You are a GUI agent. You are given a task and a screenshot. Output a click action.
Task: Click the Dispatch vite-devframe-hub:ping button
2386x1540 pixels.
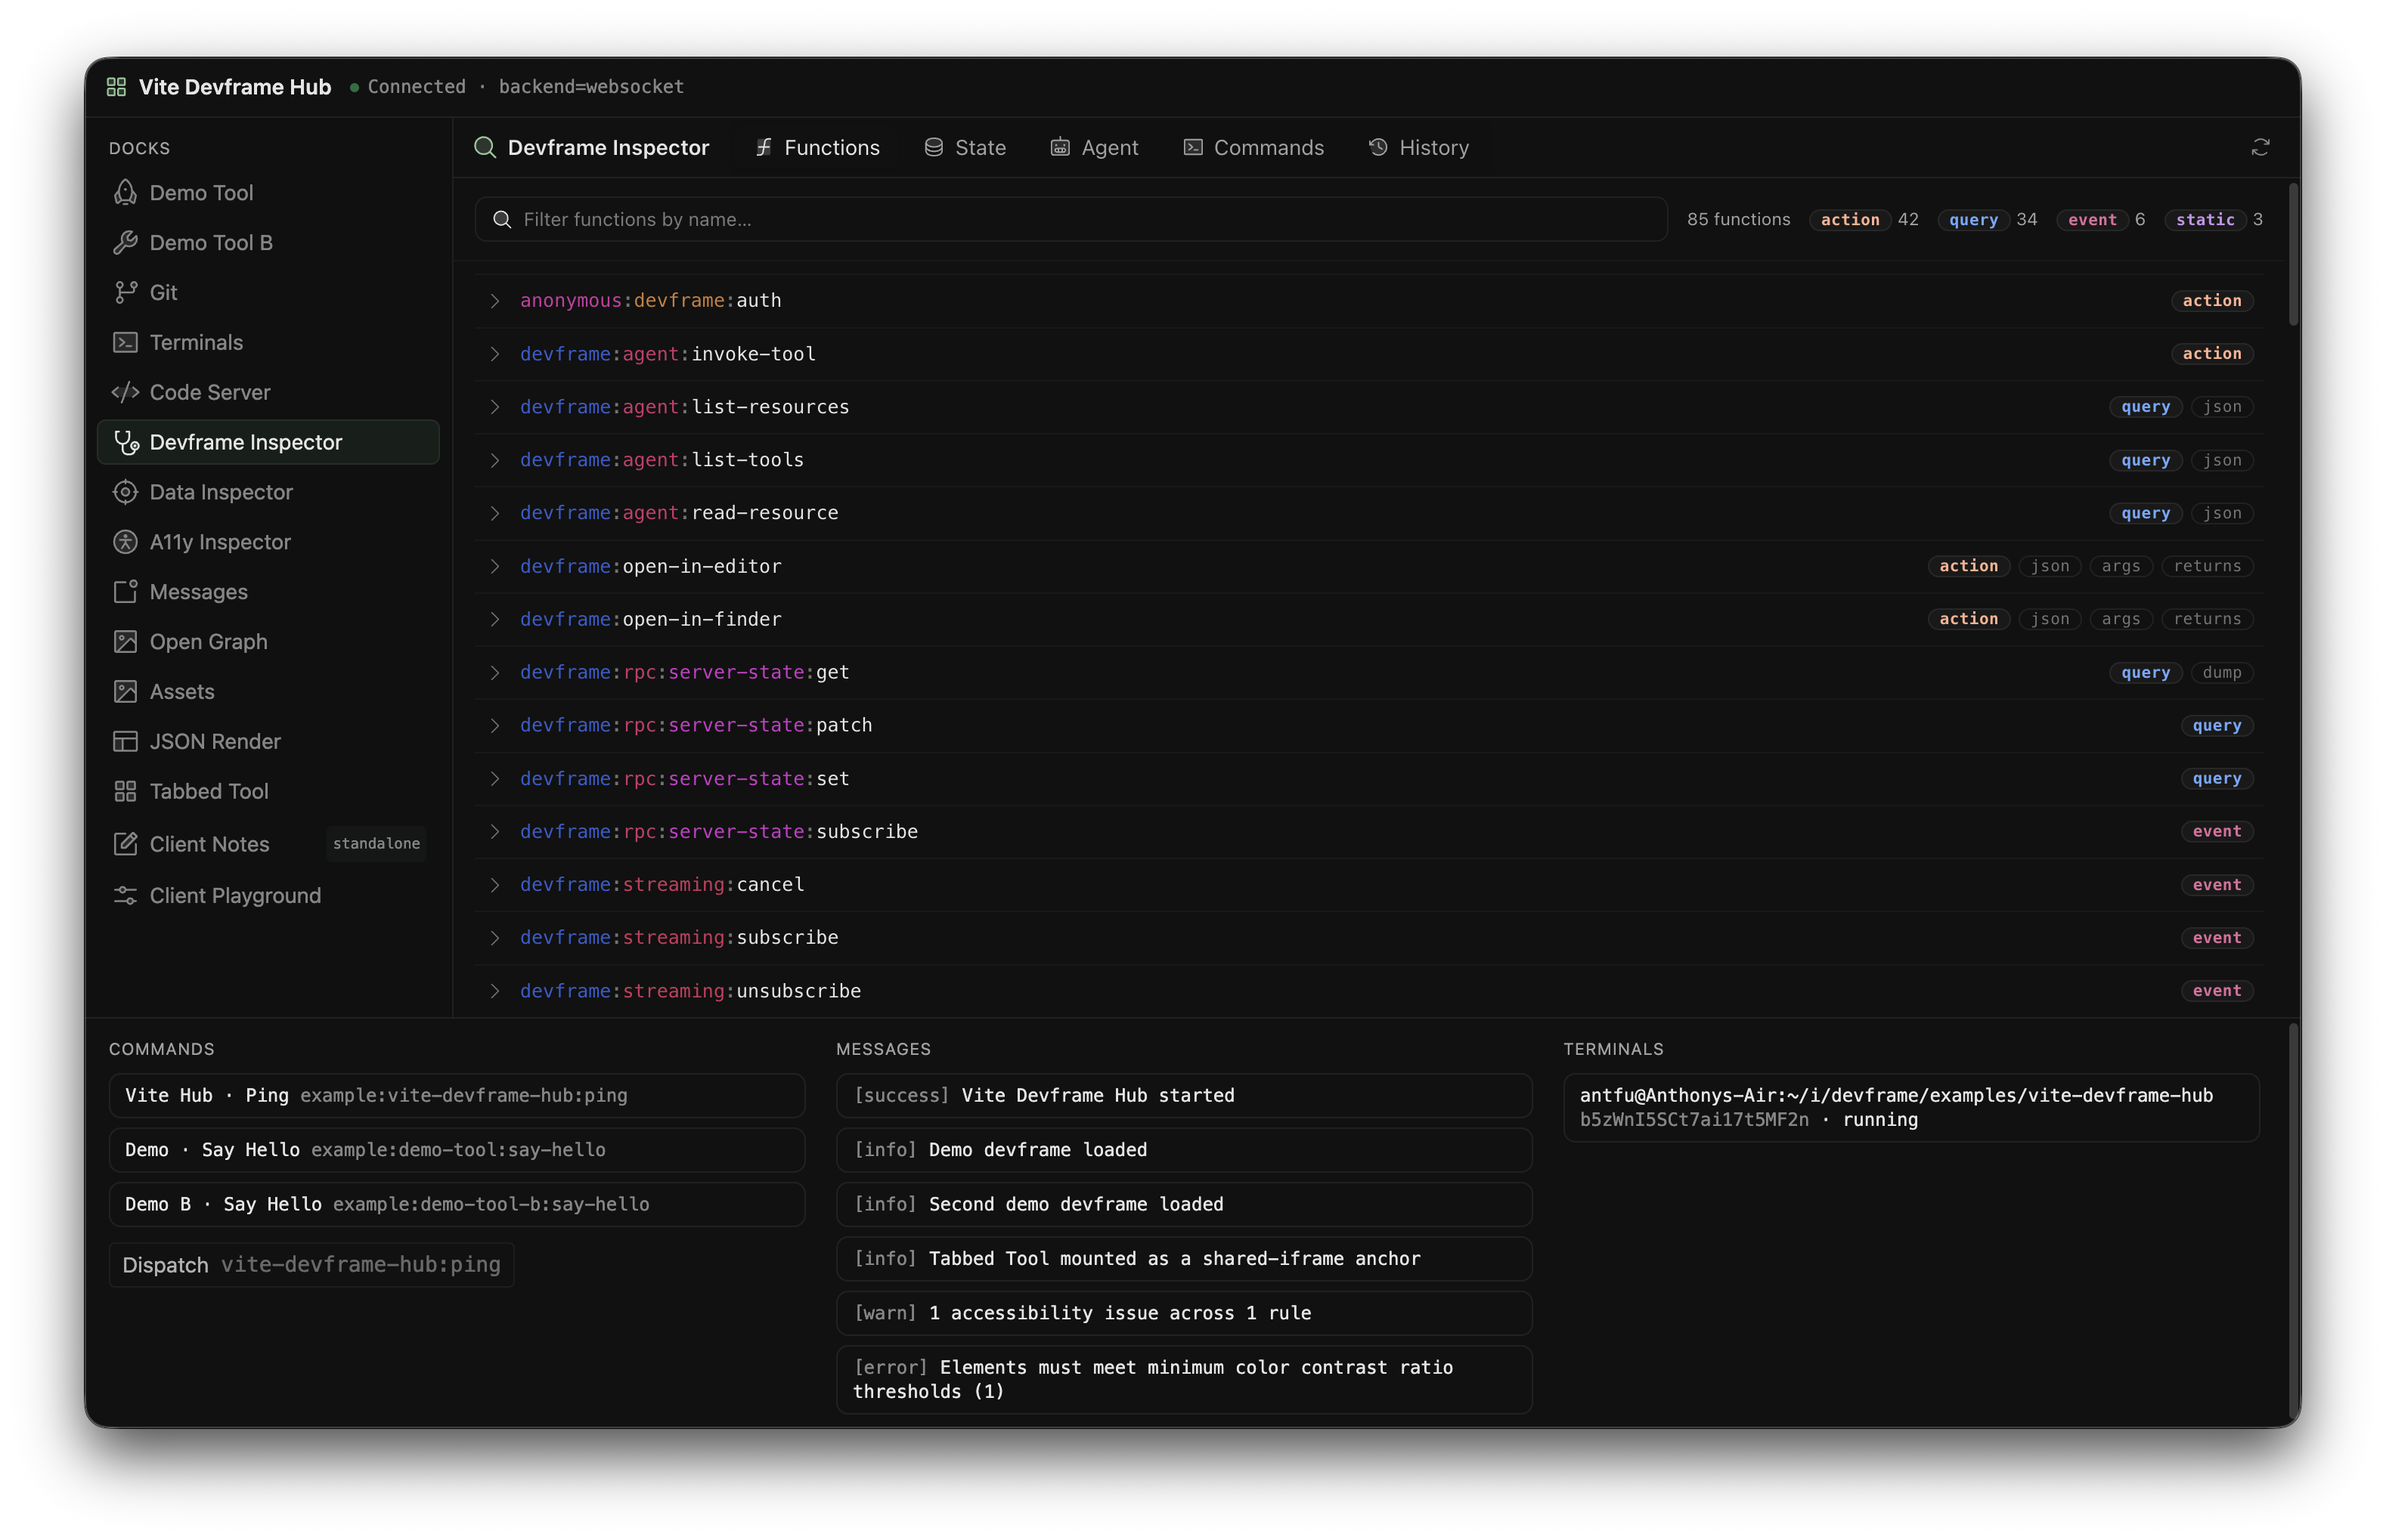tap(311, 1265)
